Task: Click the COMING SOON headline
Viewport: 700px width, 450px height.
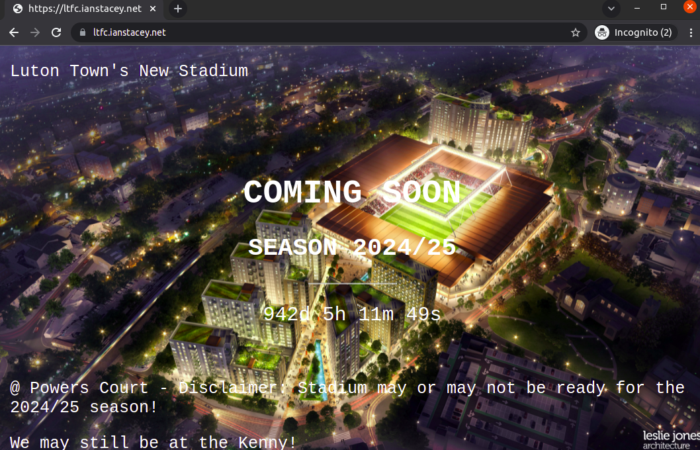Action: click(351, 193)
